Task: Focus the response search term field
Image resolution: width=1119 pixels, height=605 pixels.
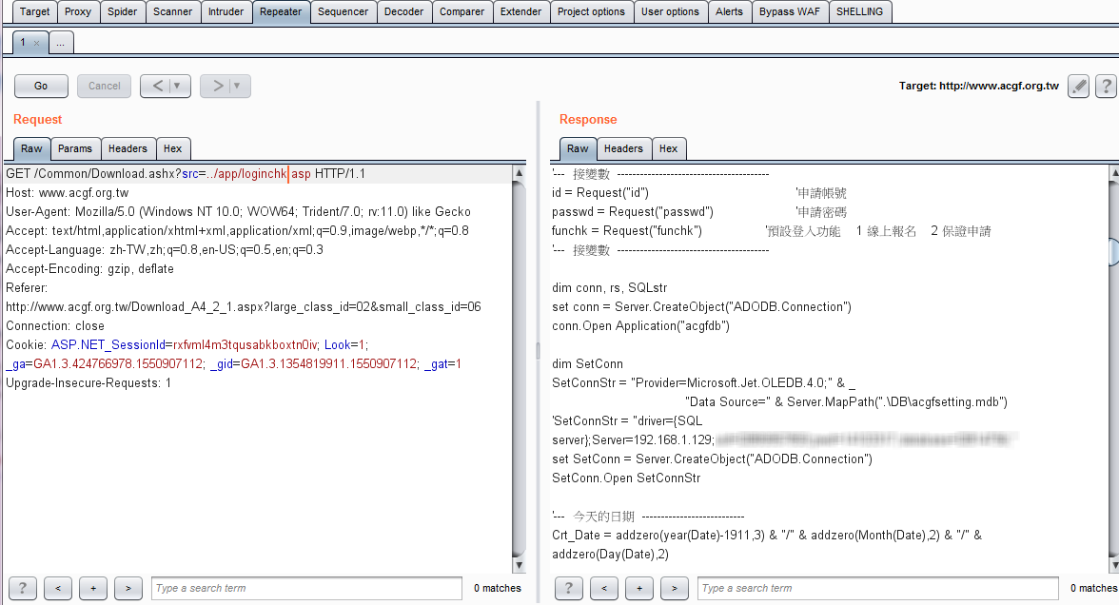Action: coord(877,588)
